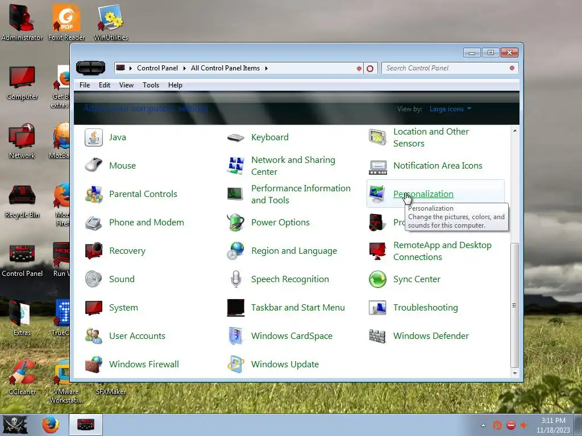The image size is (582, 436).
Task: Open the View menu
Action: [x=126, y=85]
